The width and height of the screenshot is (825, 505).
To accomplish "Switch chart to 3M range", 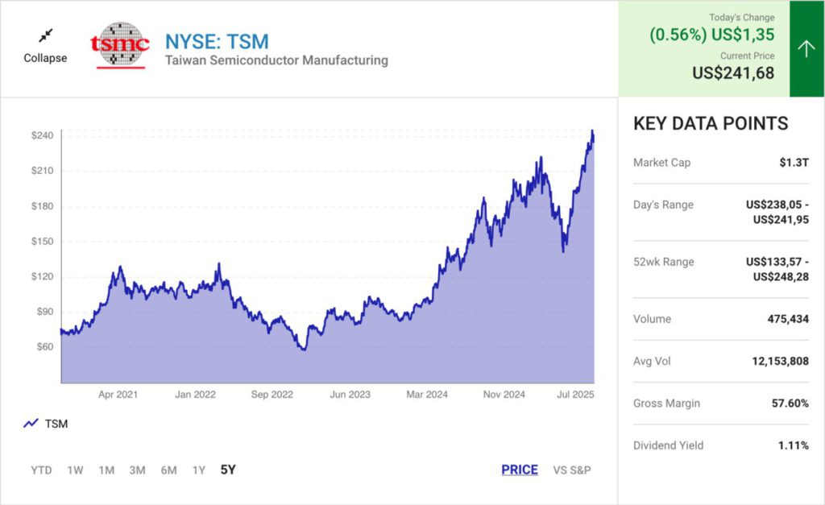I will (137, 470).
